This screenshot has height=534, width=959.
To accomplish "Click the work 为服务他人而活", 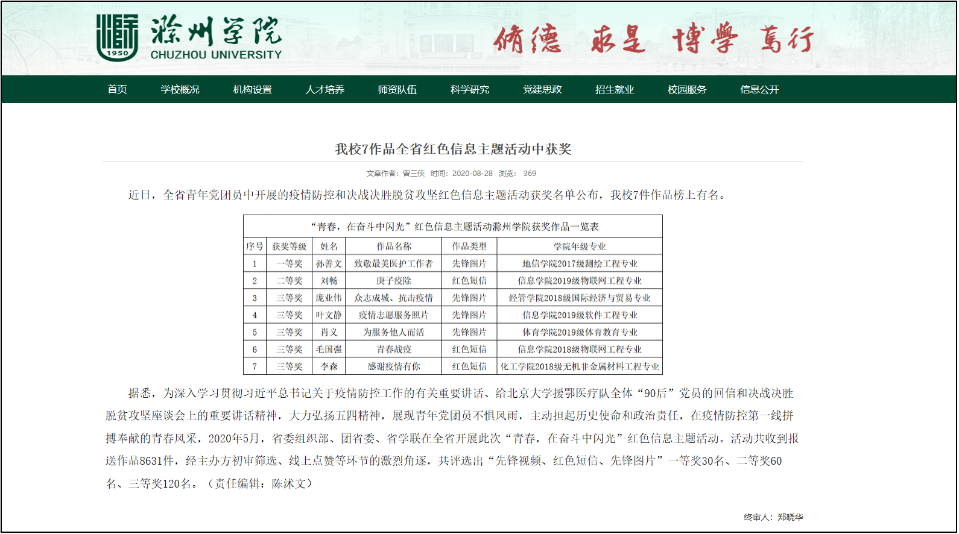I will tap(394, 332).
